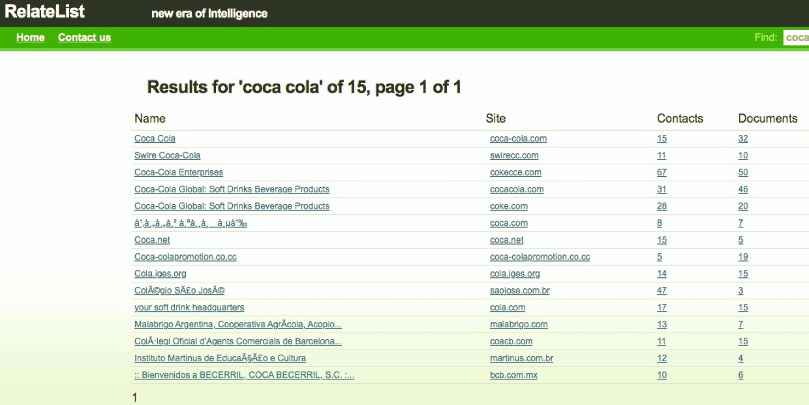Screen dimensions: 809x405
Task: Focus the Find search field
Action: (x=796, y=38)
